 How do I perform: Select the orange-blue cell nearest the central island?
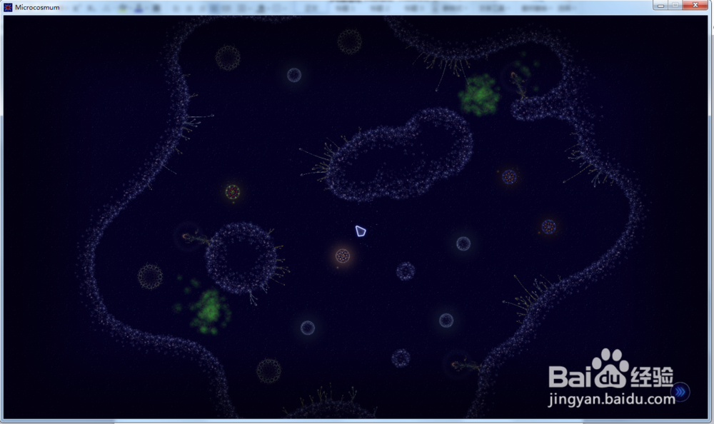509,177
